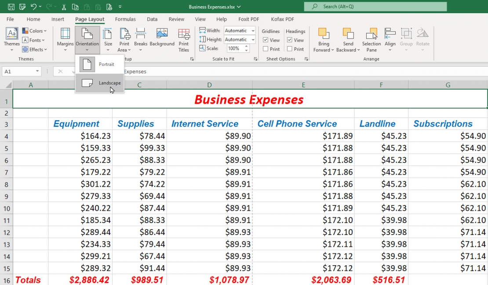This screenshot has width=488, height=285.
Task: Open the Kofax PDF ribbon tab
Action: (282, 19)
